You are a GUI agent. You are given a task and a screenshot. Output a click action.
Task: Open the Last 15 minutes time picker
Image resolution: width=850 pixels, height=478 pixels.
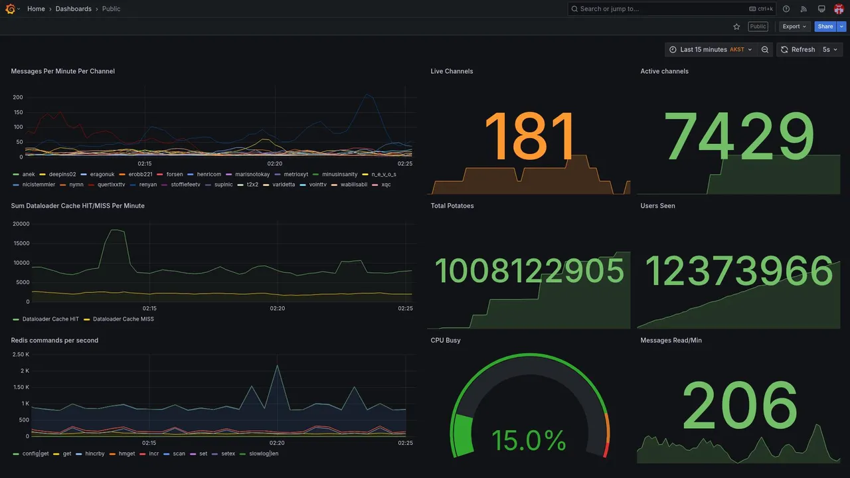pos(711,50)
